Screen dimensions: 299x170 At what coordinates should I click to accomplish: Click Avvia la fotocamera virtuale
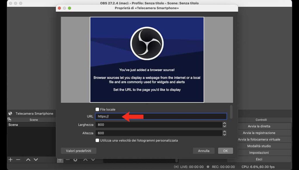coord(264,140)
